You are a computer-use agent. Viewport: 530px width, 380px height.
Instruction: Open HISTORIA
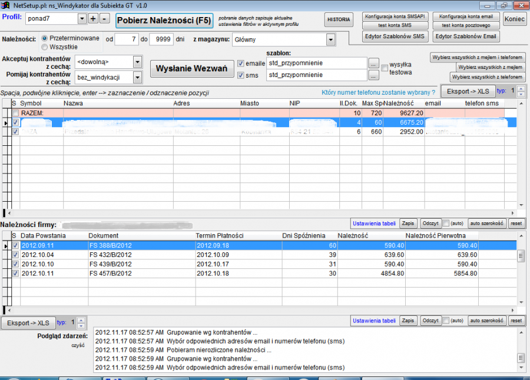coord(339,19)
